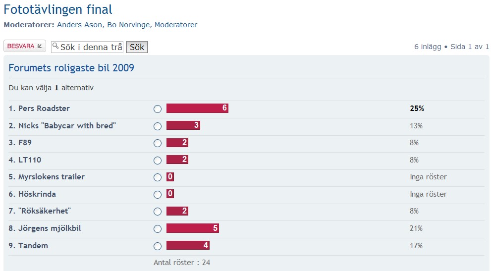Pick the Höskrinda poll option

click(x=158, y=195)
